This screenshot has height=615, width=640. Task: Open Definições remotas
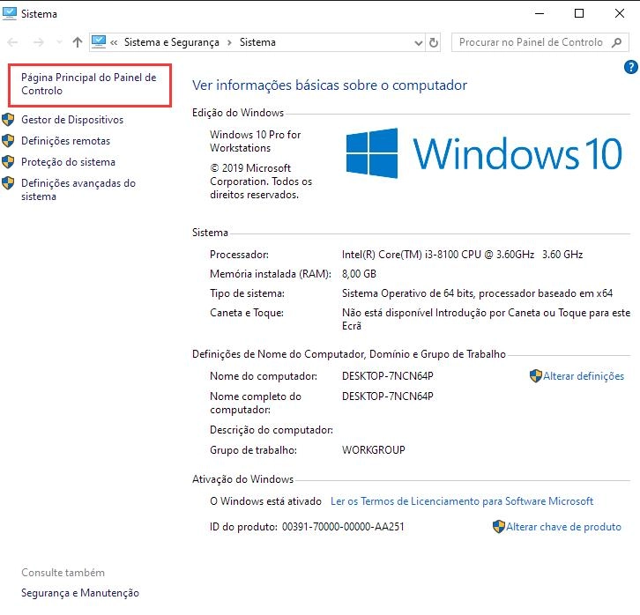coord(66,141)
